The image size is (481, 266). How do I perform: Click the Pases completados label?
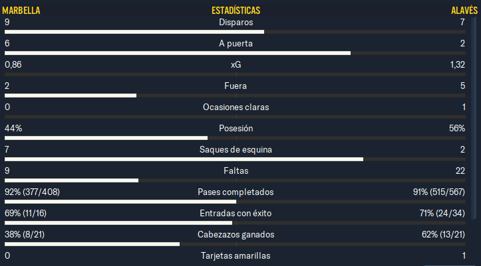[236, 192]
